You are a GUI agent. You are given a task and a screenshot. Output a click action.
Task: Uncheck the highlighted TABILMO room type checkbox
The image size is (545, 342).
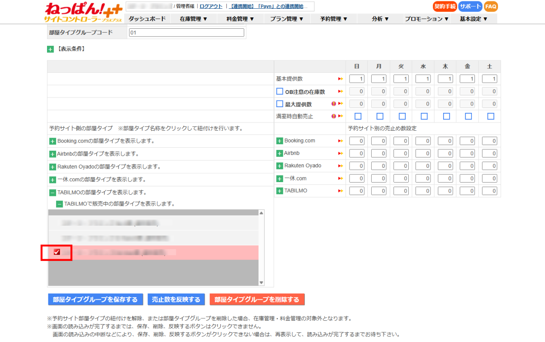click(57, 252)
